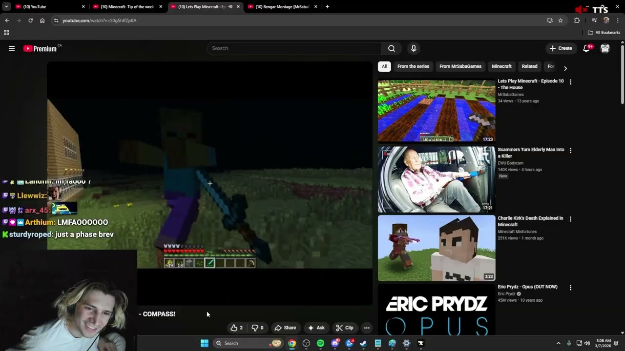Open the account avatar menu
Screen dimensions: 625x351
pyautogui.click(x=605, y=48)
